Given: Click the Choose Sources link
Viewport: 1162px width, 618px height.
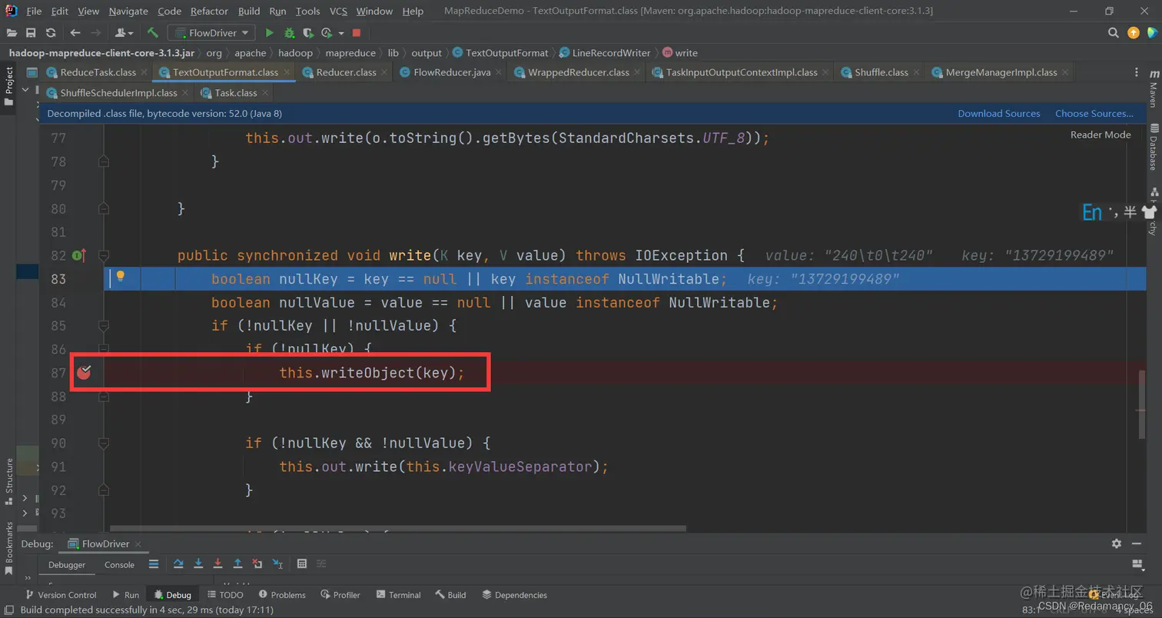Looking at the screenshot, I should tap(1094, 113).
